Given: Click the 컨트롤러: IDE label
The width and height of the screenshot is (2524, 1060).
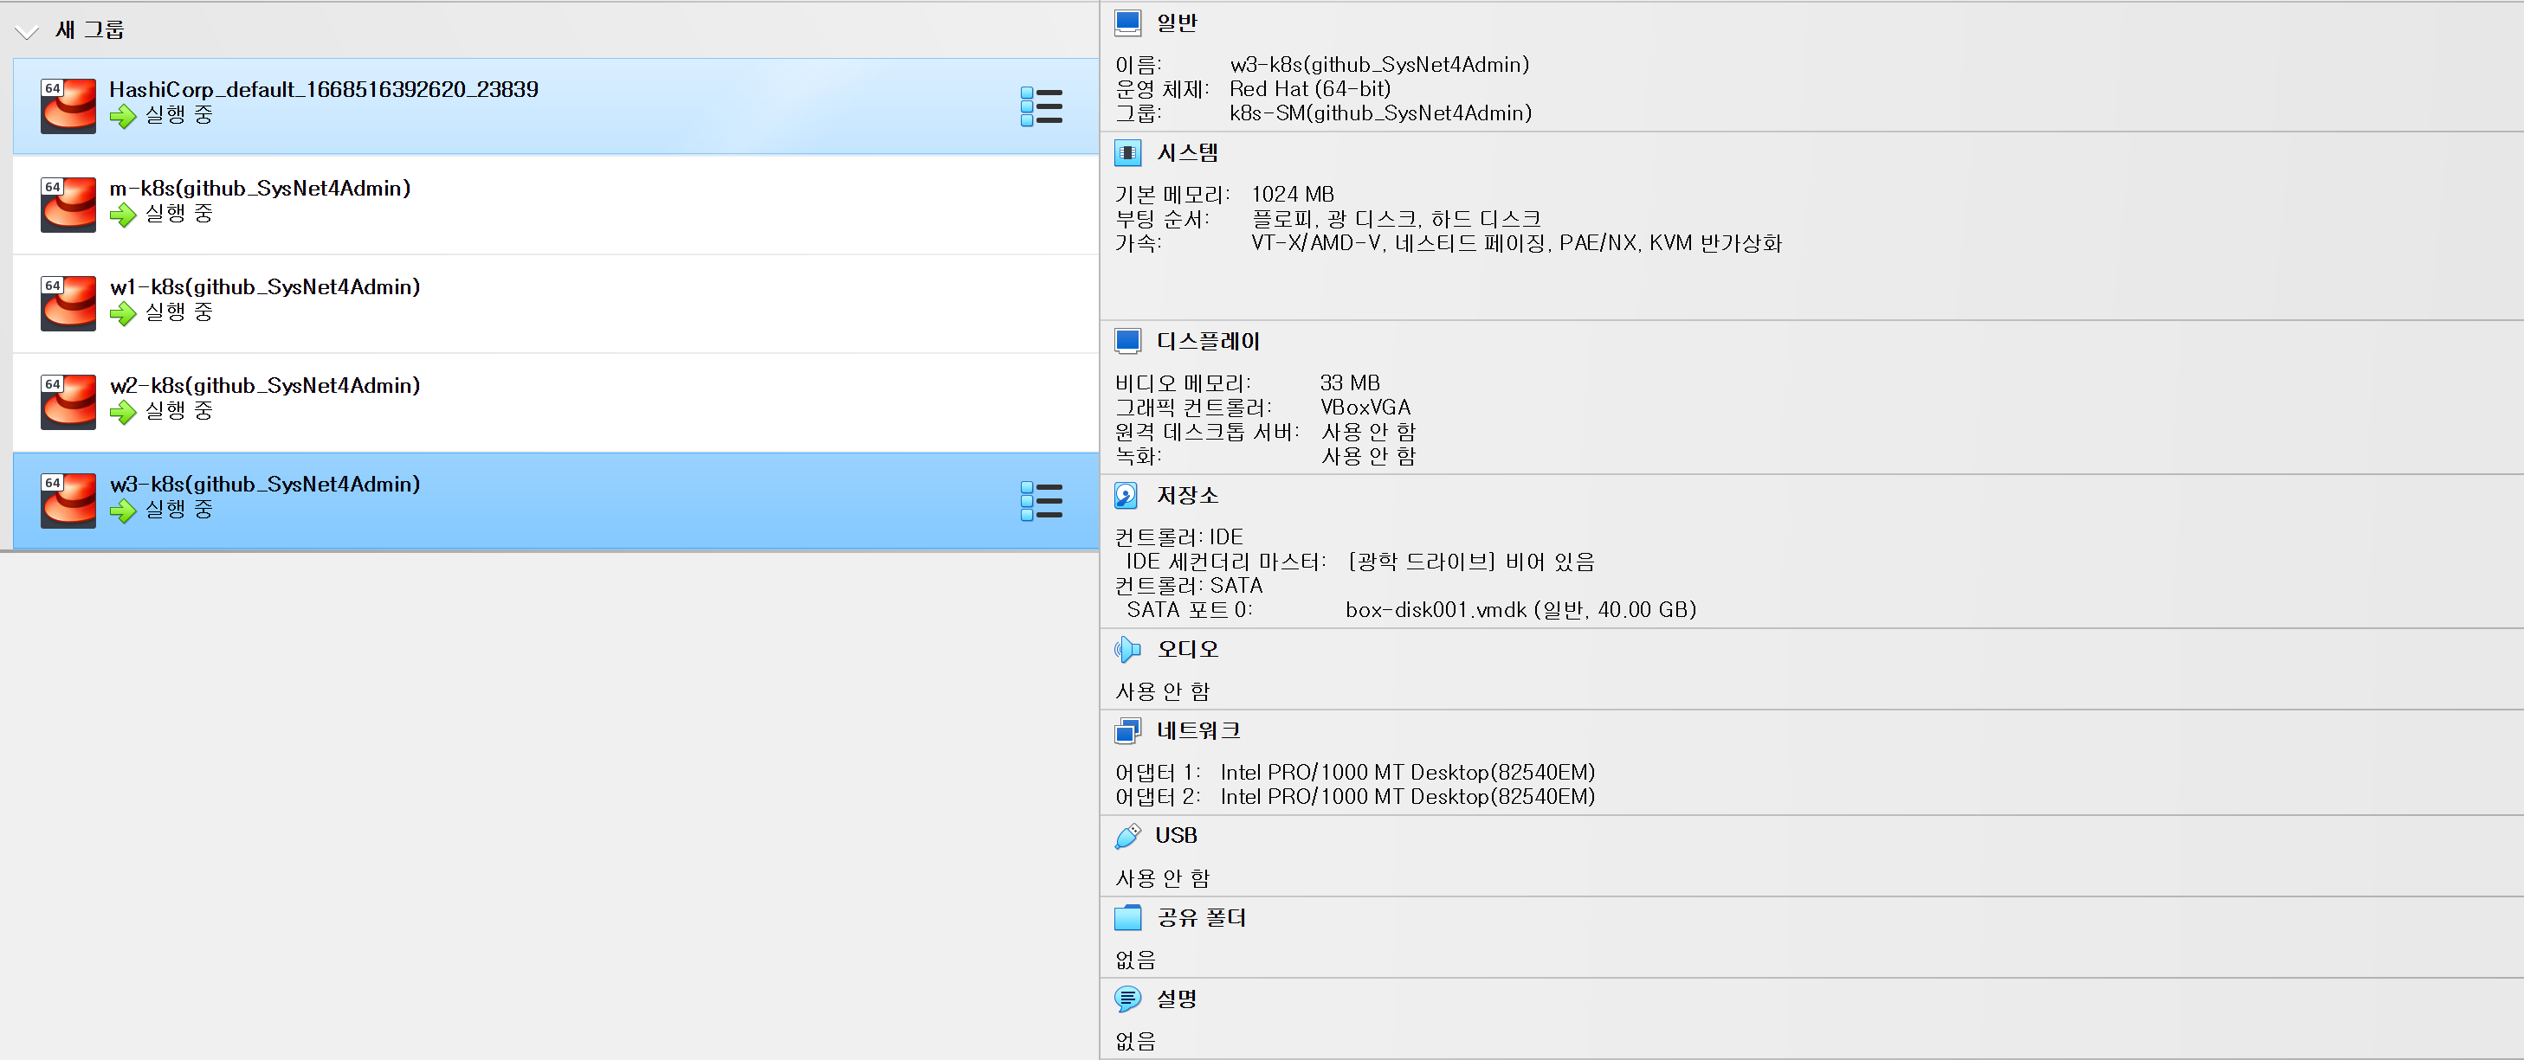Looking at the screenshot, I should tap(1178, 537).
